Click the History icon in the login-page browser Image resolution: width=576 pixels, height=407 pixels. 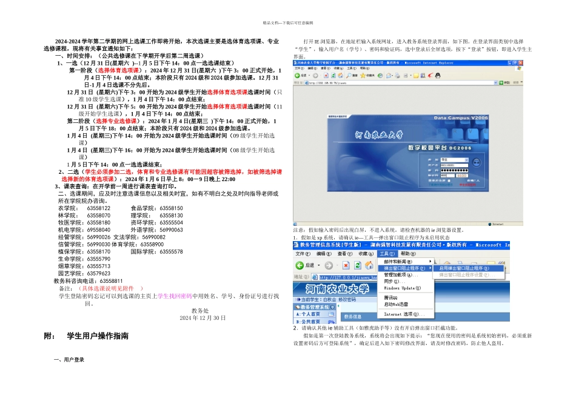[x=380, y=76]
